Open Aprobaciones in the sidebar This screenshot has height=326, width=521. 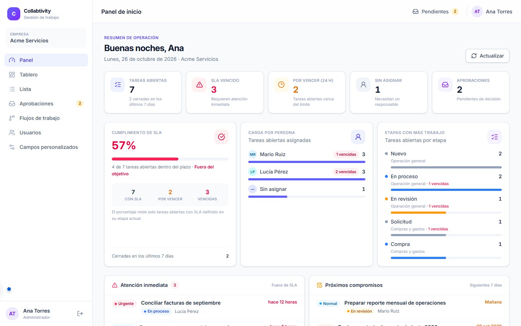46,104
